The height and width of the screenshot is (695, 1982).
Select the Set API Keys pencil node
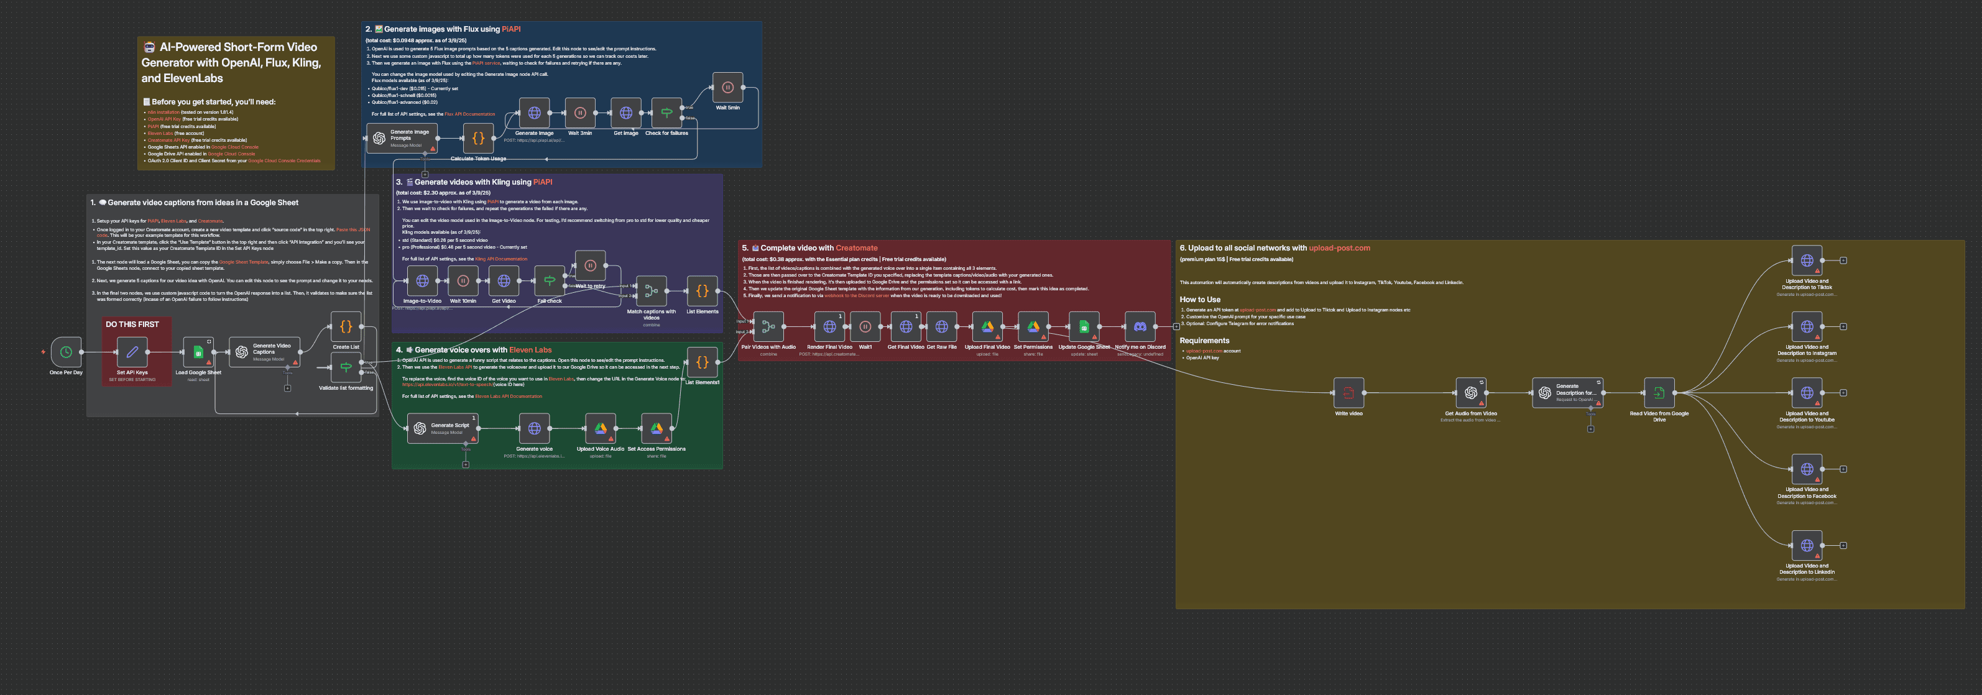click(132, 352)
